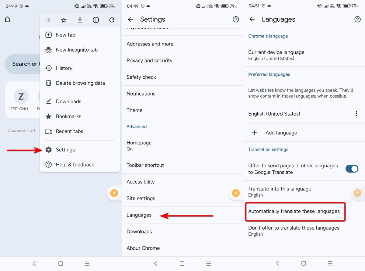Open Help & feedback from Chrome menu
This screenshot has height=271, width=365.
[x=74, y=165]
